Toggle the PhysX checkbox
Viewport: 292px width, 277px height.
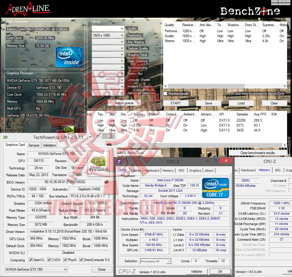[x=65, y=260]
